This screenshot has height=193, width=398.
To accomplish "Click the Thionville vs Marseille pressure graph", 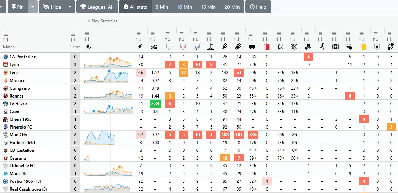I will point(108,171).
